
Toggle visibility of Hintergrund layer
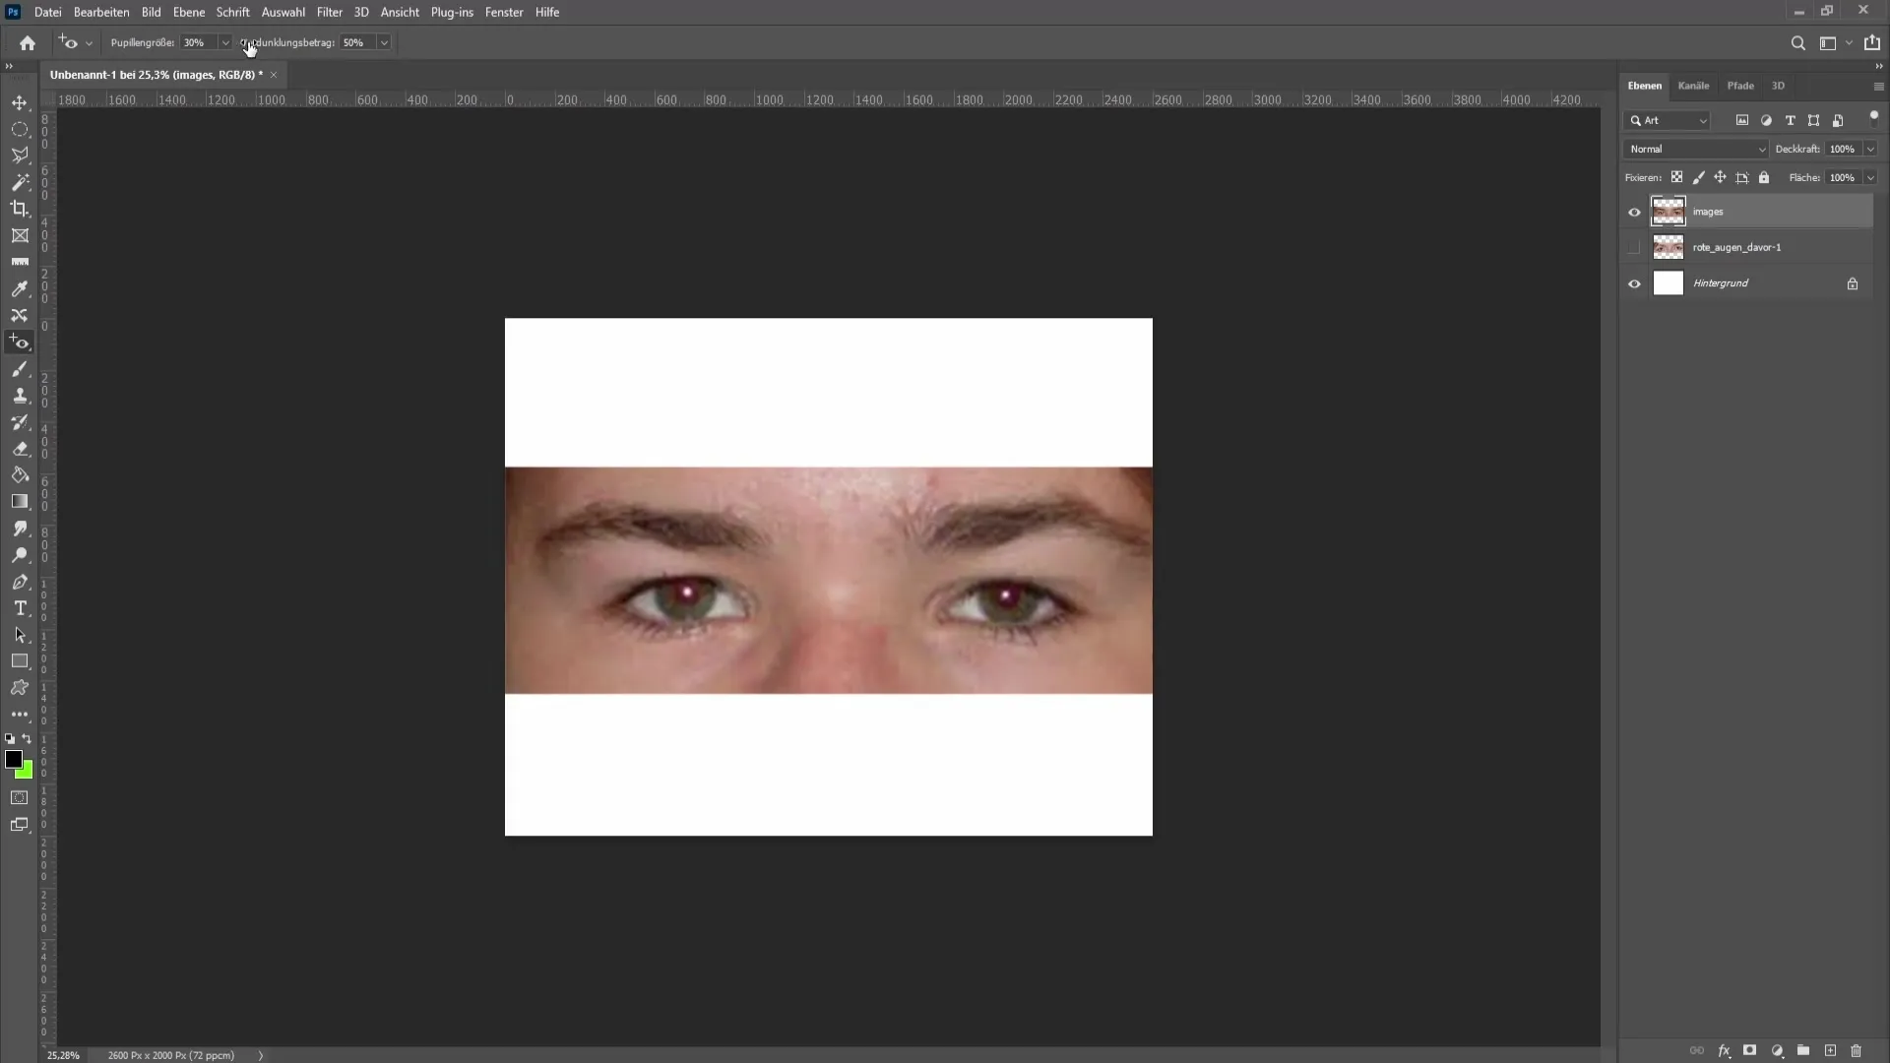pos(1634,282)
